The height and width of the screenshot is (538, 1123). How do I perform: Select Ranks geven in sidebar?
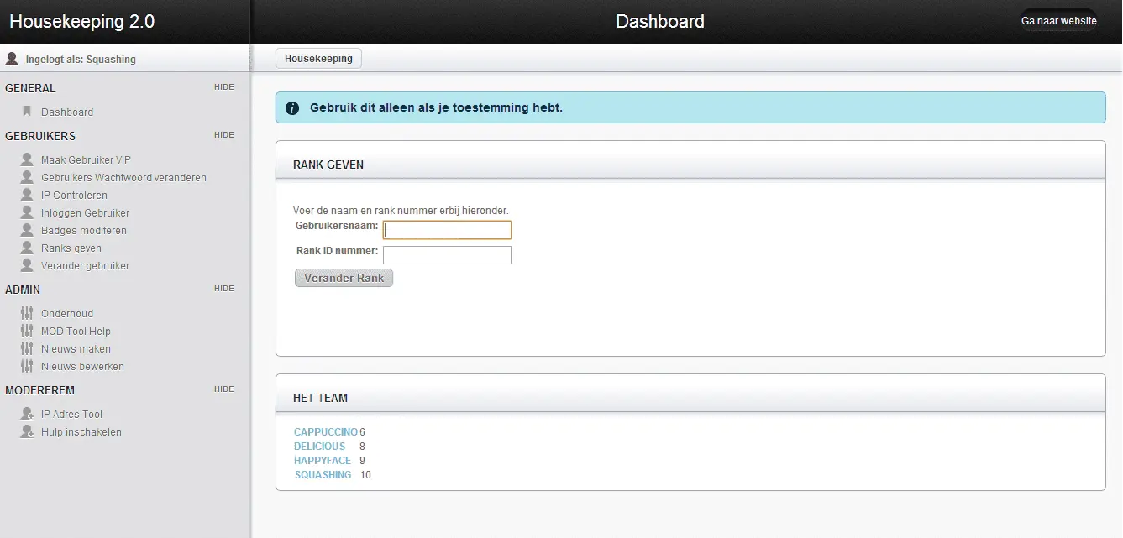[71, 248]
